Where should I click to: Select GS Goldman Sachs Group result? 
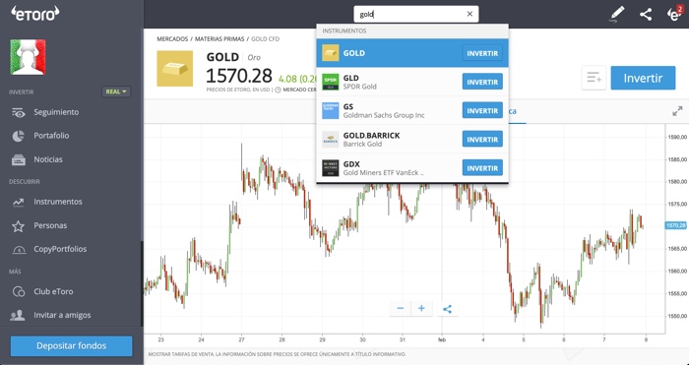(412, 111)
